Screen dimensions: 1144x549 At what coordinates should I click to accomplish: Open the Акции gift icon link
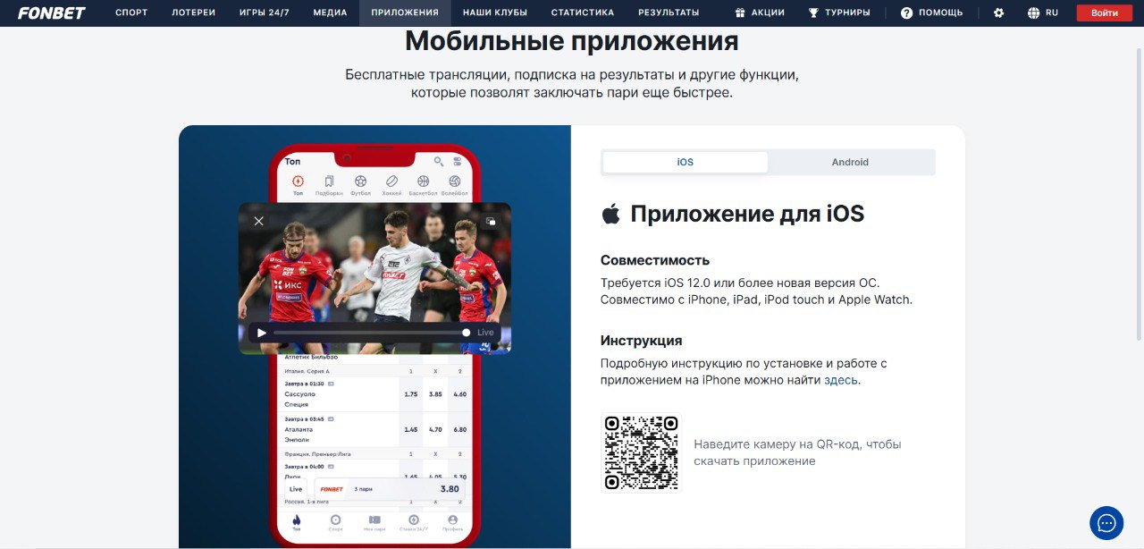tap(759, 13)
